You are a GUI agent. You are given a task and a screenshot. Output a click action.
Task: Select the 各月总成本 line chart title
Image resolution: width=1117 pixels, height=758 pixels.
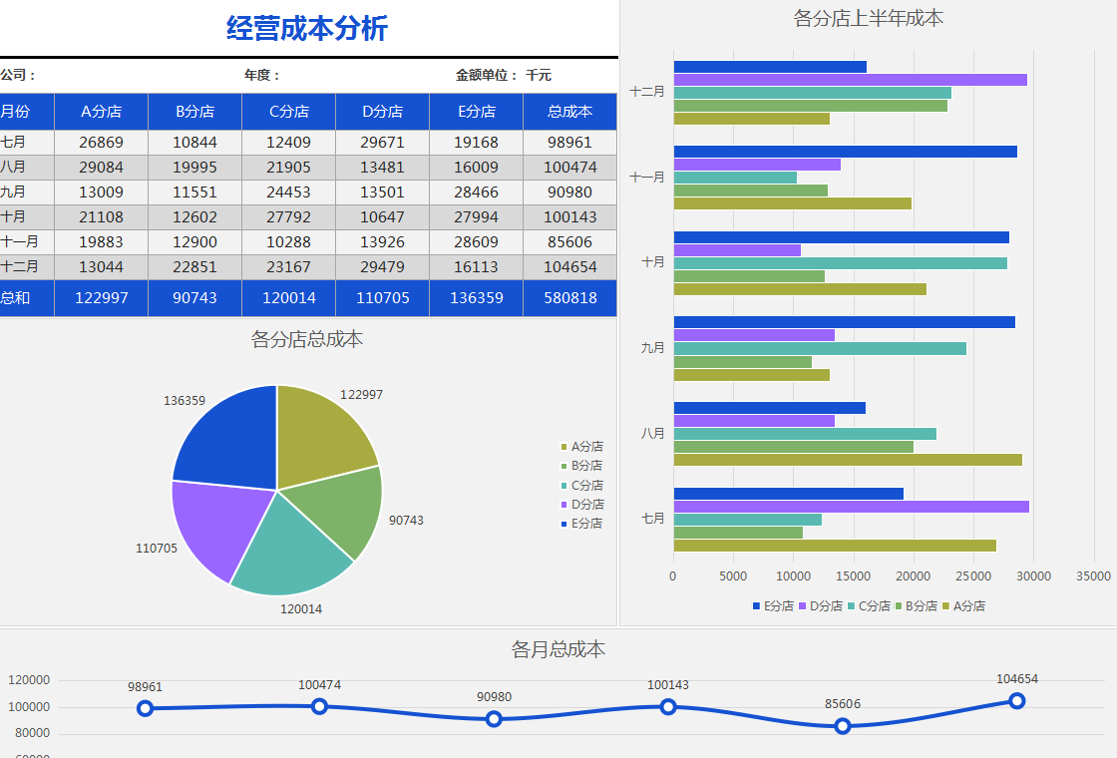tap(558, 649)
